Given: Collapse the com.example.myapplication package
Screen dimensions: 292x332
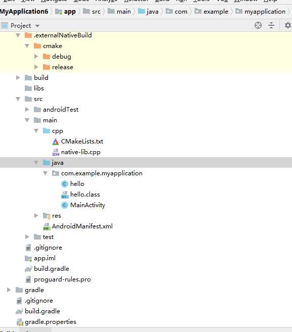Looking at the screenshot, I should (x=45, y=173).
